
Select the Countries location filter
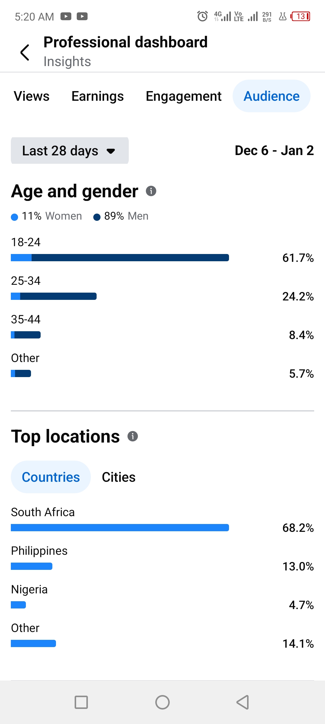[51, 477]
